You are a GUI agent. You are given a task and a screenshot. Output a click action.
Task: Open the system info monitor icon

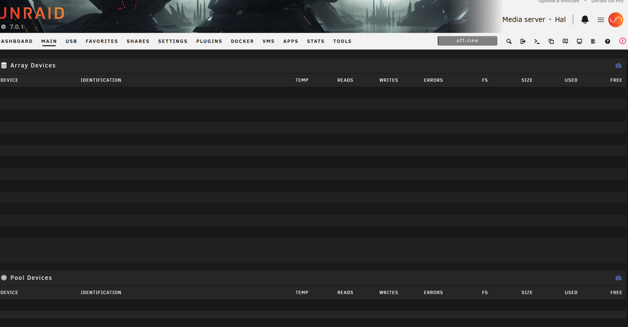[579, 41]
